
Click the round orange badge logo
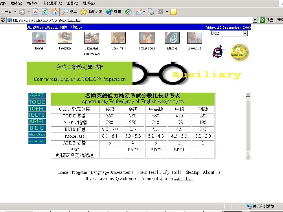[240, 53]
